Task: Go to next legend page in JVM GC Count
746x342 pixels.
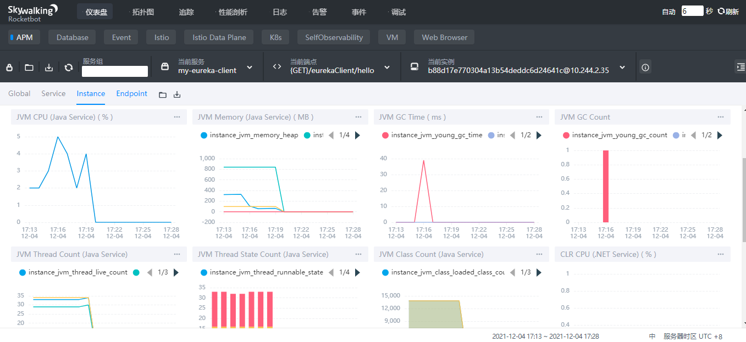Action: click(x=720, y=135)
